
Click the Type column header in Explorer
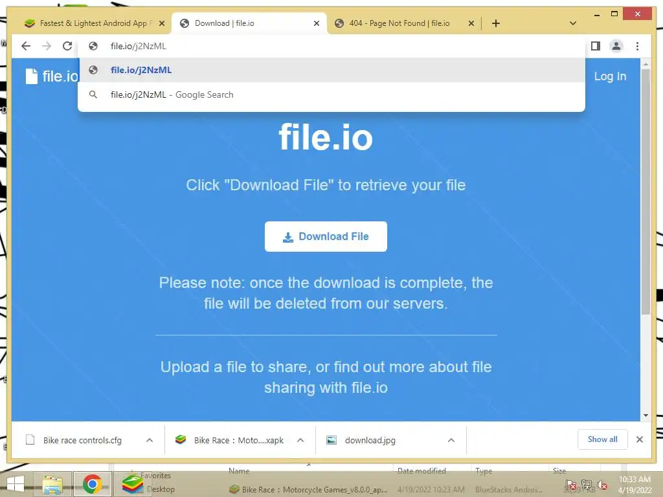point(484,471)
